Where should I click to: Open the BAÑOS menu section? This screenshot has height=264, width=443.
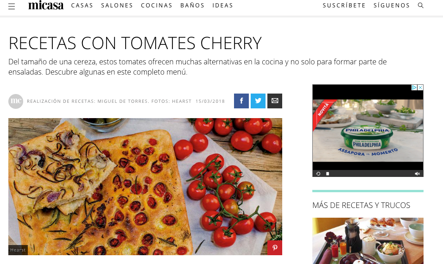192,6
